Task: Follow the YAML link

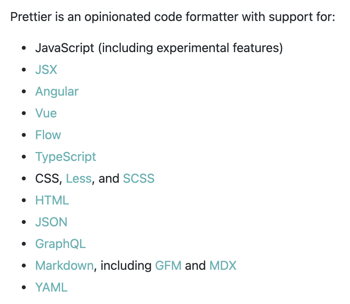Action: click(x=51, y=288)
